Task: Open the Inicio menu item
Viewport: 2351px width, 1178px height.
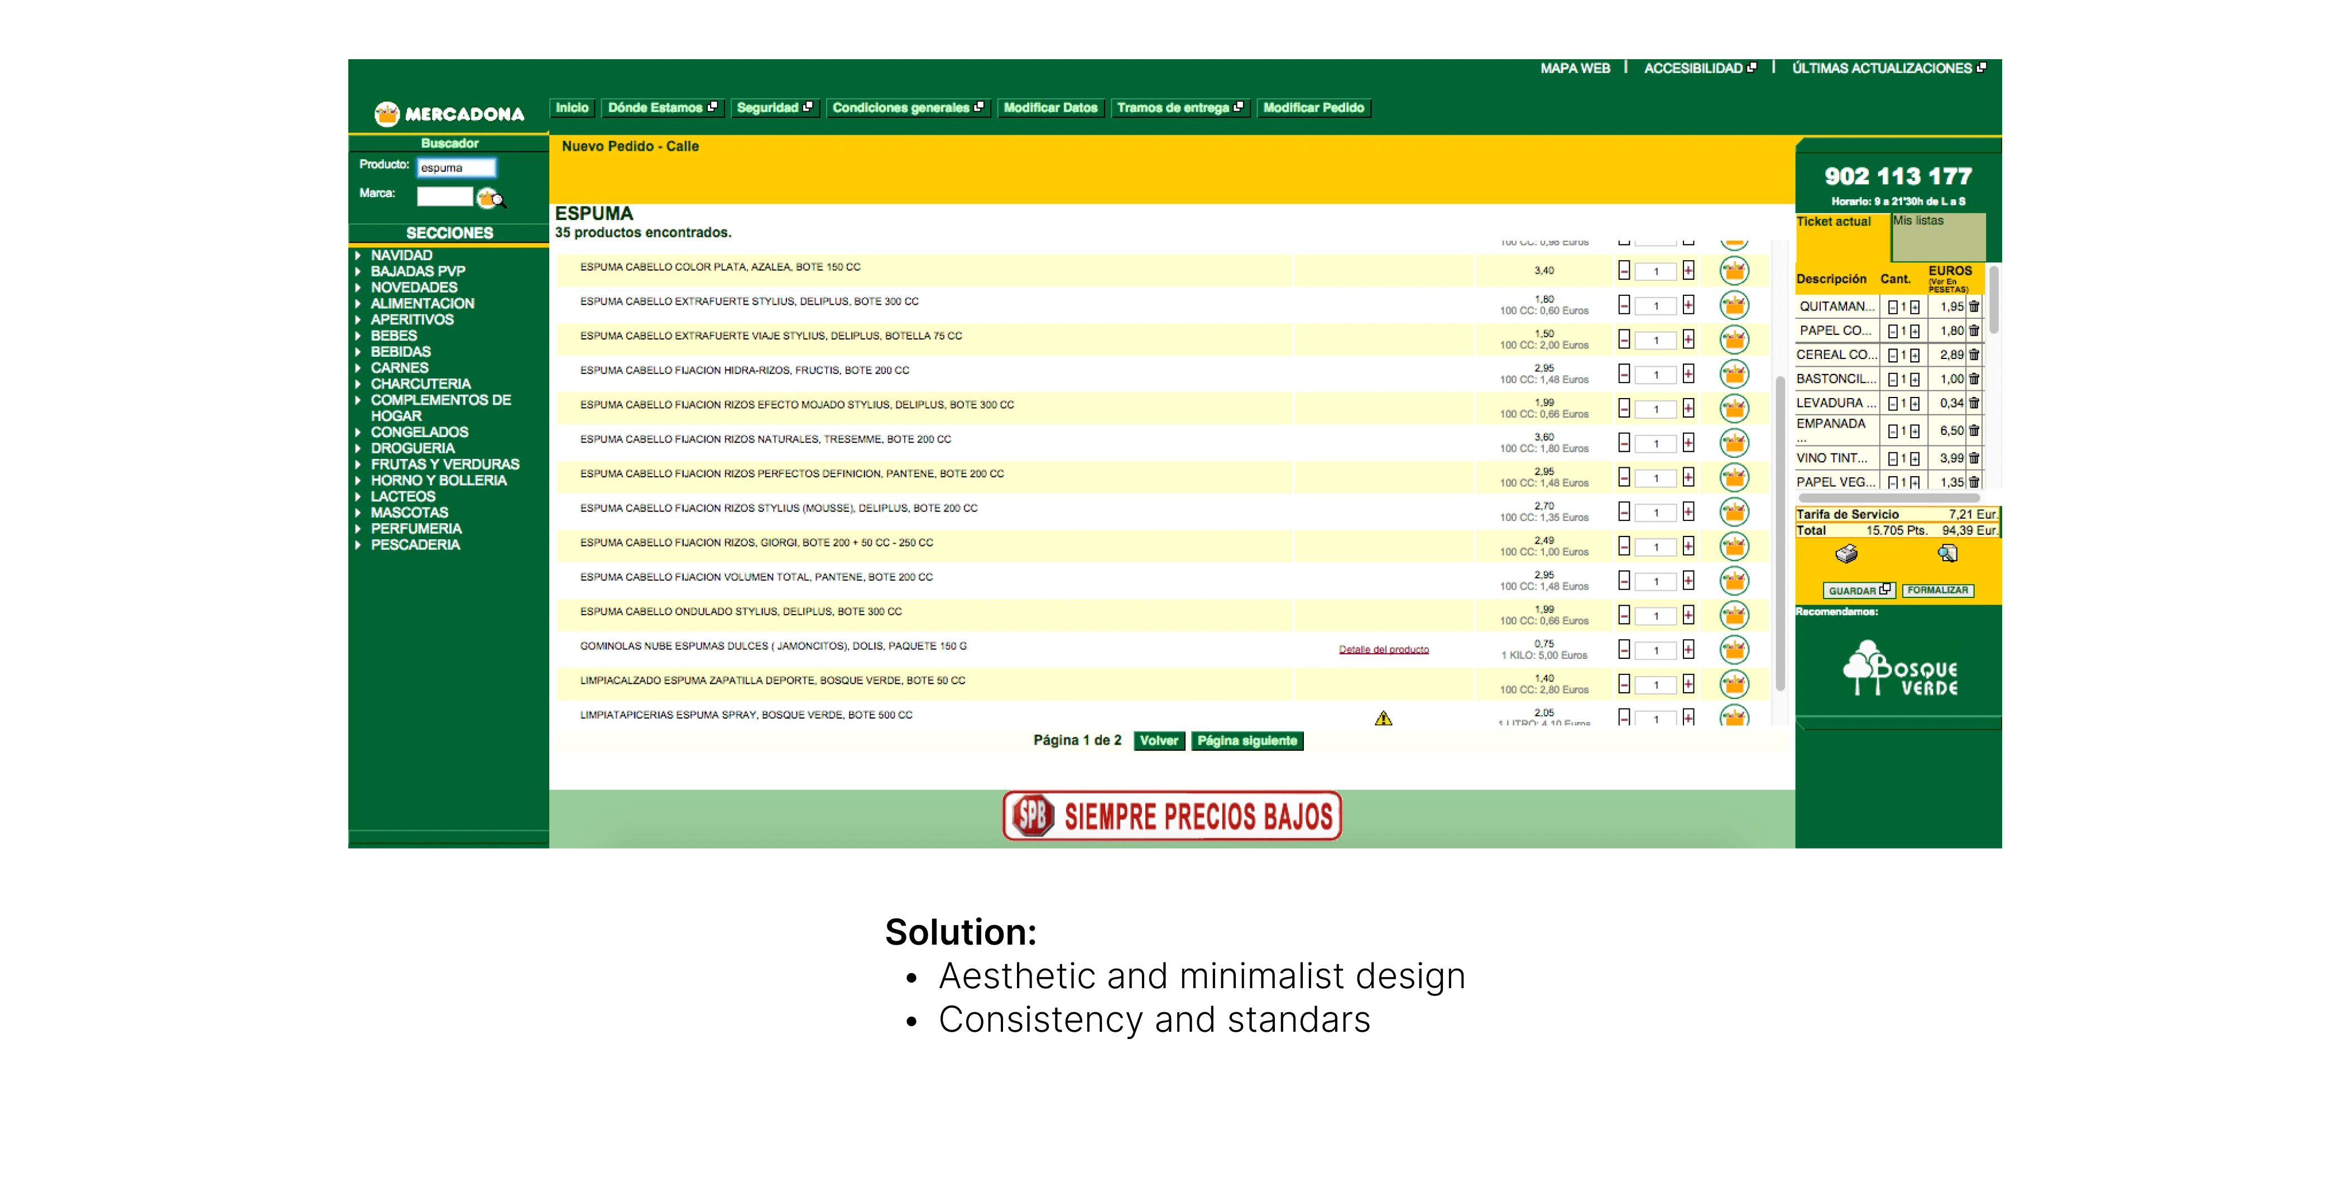Action: pos(572,108)
